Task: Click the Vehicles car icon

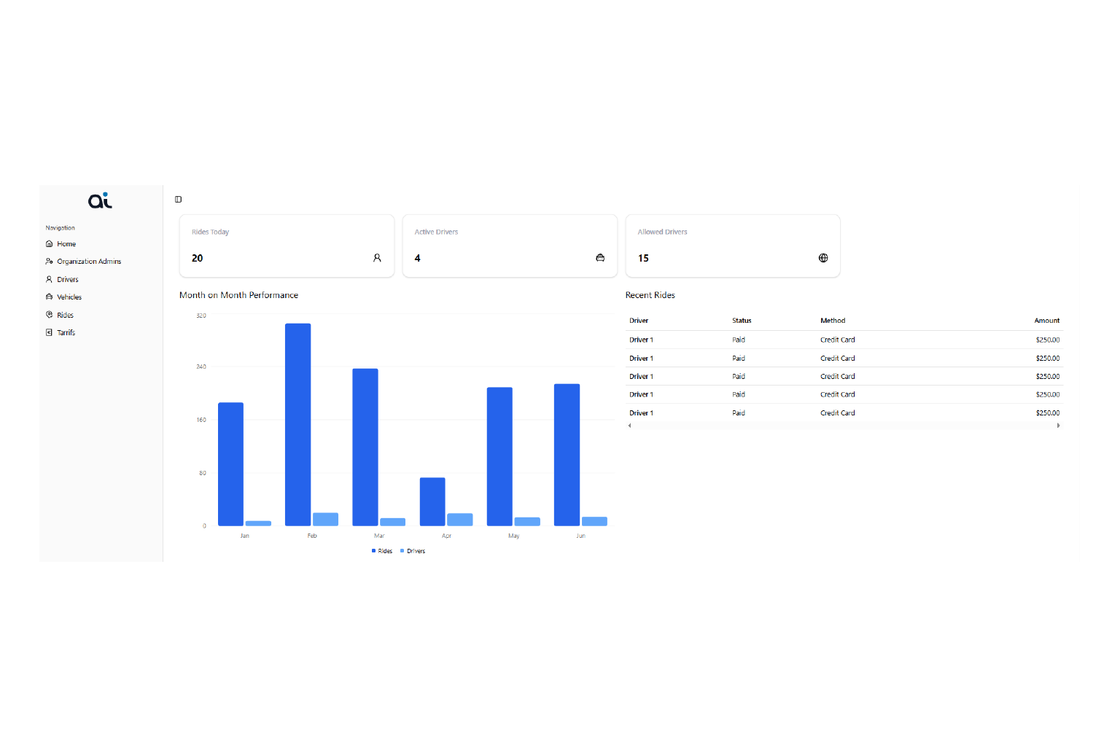Action: tap(50, 297)
